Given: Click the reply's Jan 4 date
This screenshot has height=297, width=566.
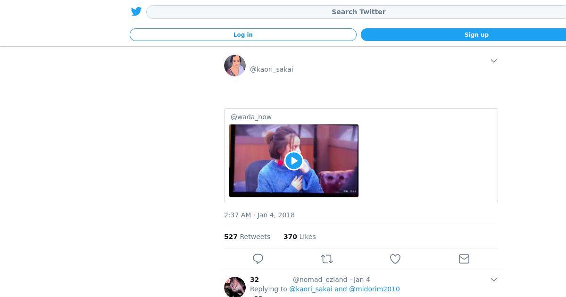Looking at the screenshot, I should click(x=362, y=280).
